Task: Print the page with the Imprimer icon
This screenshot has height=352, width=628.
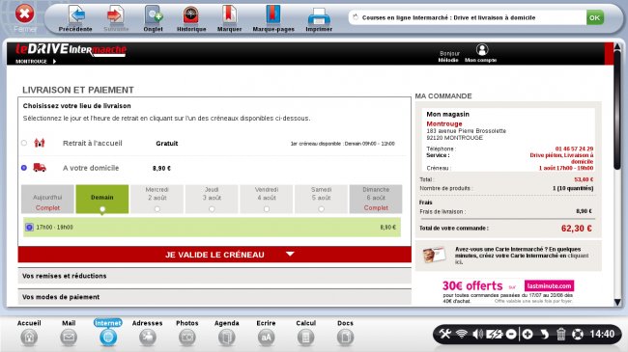Action: [x=319, y=16]
